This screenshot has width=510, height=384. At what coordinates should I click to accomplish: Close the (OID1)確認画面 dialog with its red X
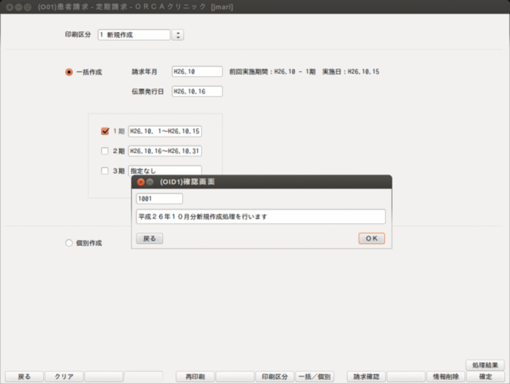click(x=140, y=182)
